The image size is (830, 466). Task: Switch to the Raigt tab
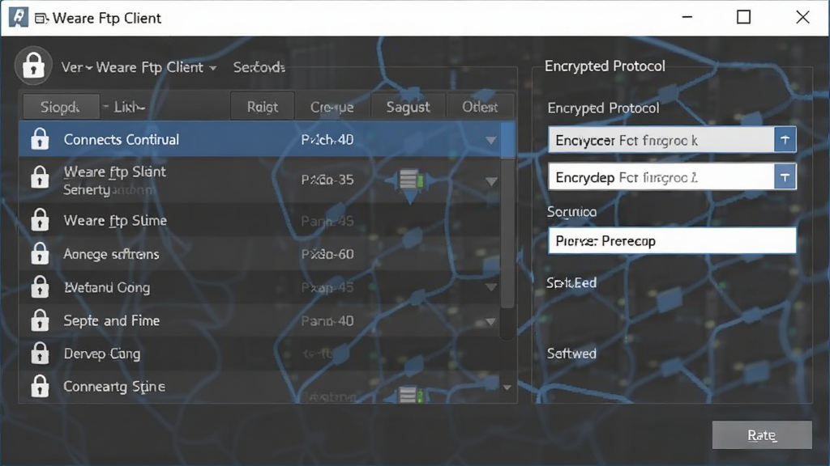pyautogui.click(x=263, y=107)
